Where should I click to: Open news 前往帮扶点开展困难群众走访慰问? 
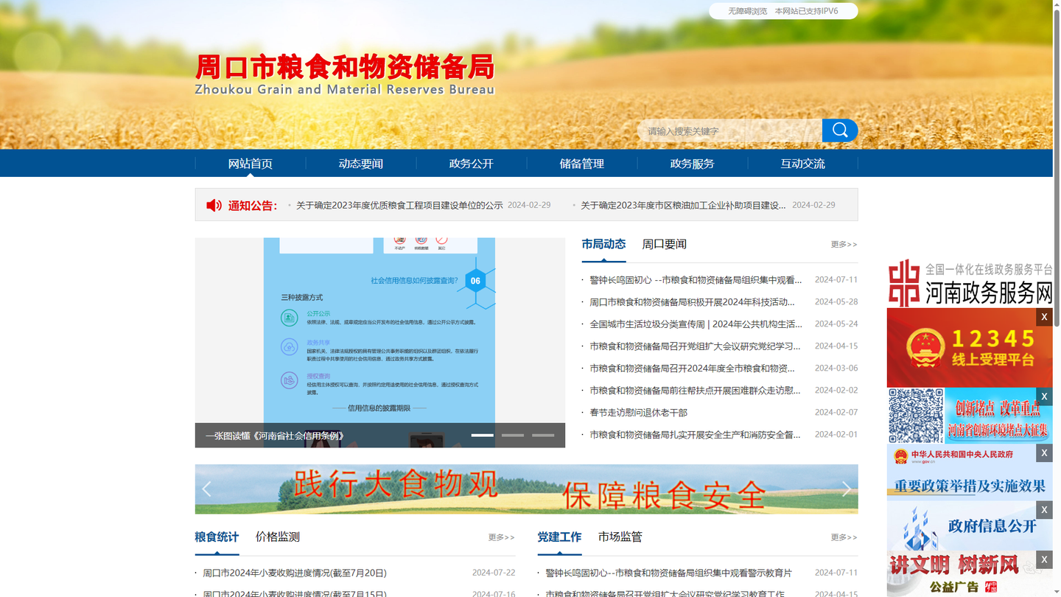click(695, 391)
